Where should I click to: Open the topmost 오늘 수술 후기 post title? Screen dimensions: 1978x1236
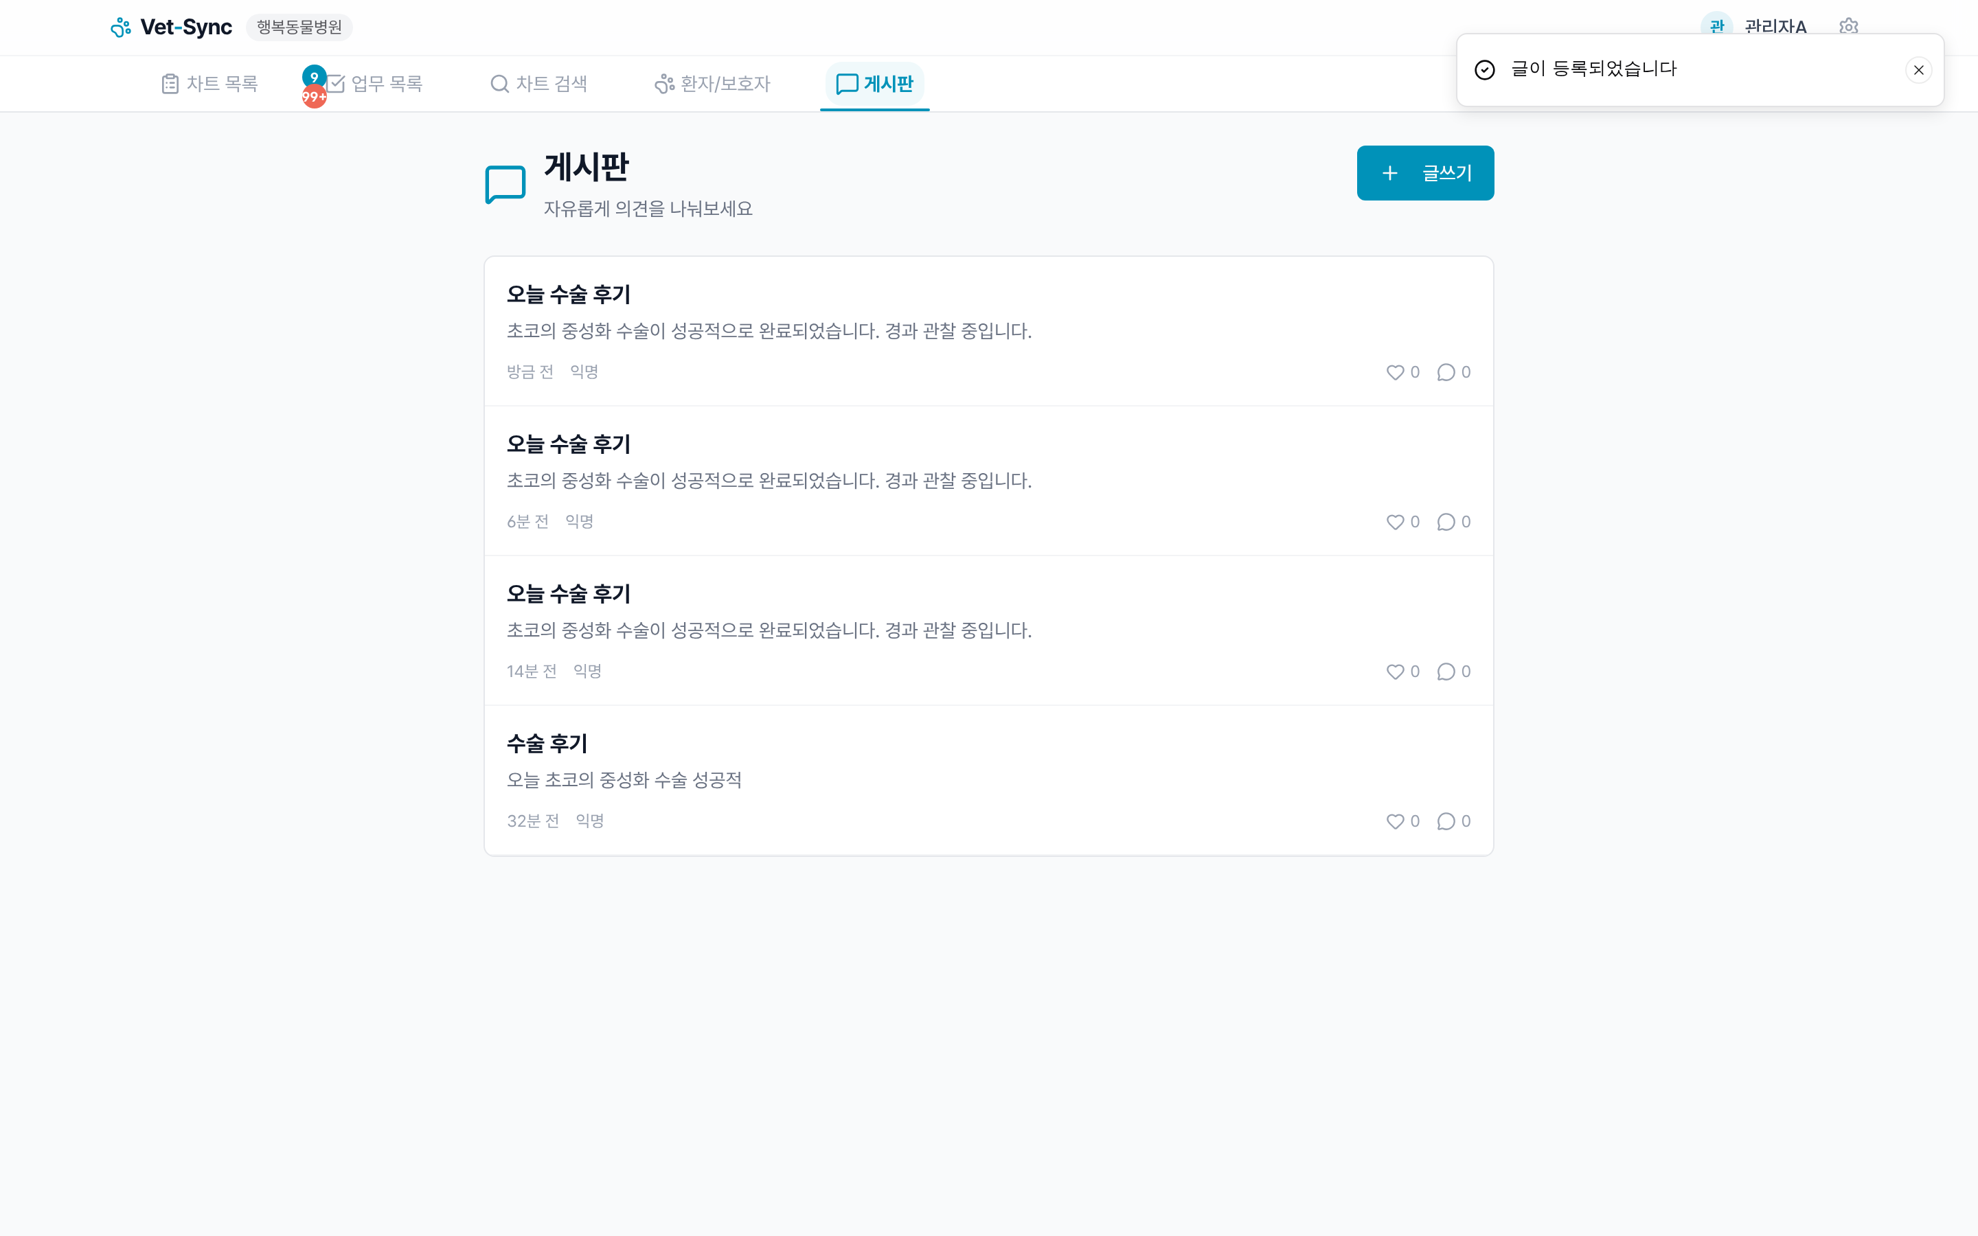(568, 295)
